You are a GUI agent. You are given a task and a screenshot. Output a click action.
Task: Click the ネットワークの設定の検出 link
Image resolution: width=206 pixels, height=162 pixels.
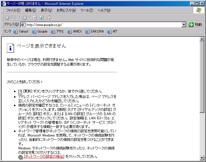[x=44, y=157]
